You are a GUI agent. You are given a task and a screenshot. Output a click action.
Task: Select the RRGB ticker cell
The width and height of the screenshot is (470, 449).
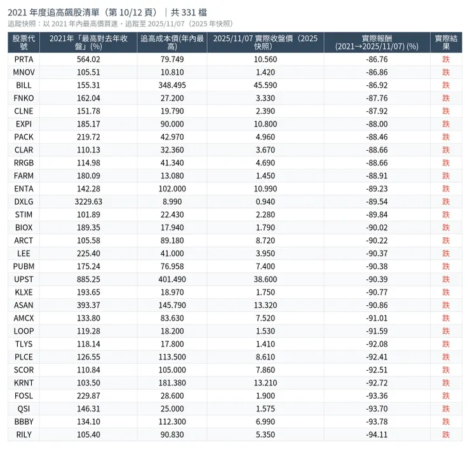point(23,163)
